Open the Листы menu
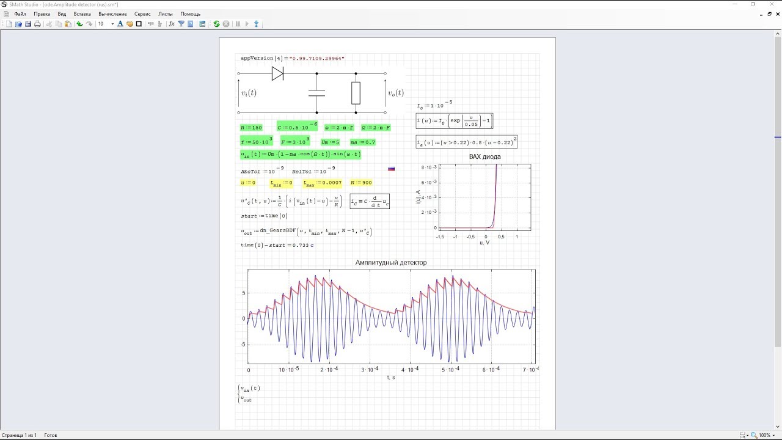The image size is (782, 440). coord(166,13)
